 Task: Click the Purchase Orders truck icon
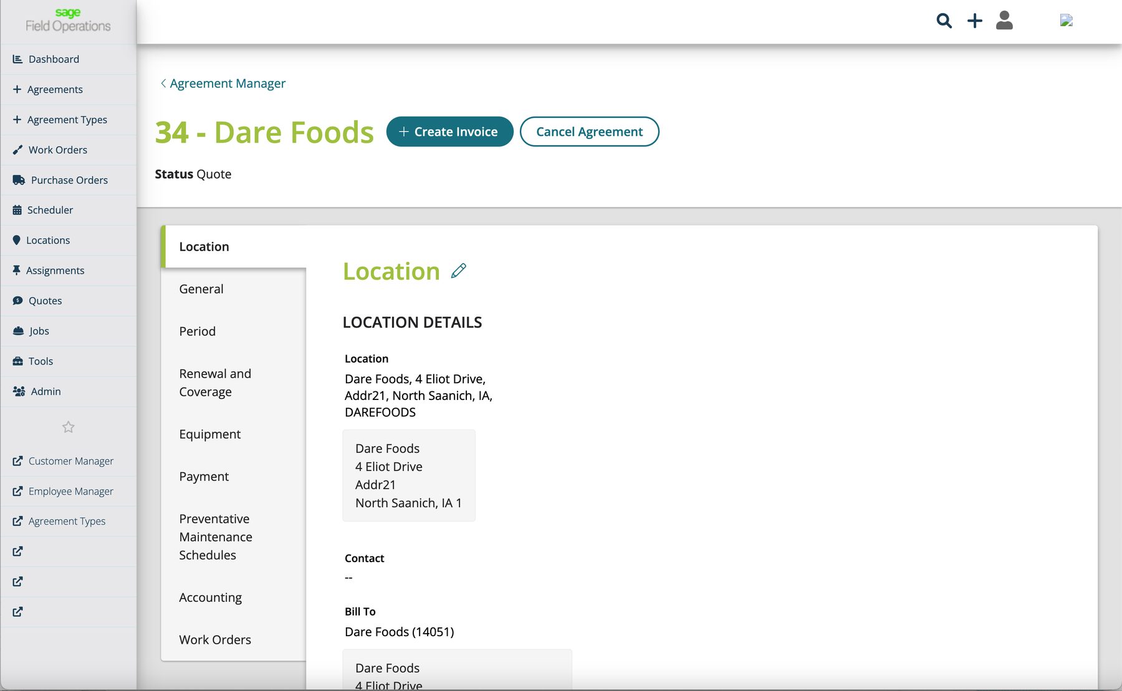coord(19,180)
